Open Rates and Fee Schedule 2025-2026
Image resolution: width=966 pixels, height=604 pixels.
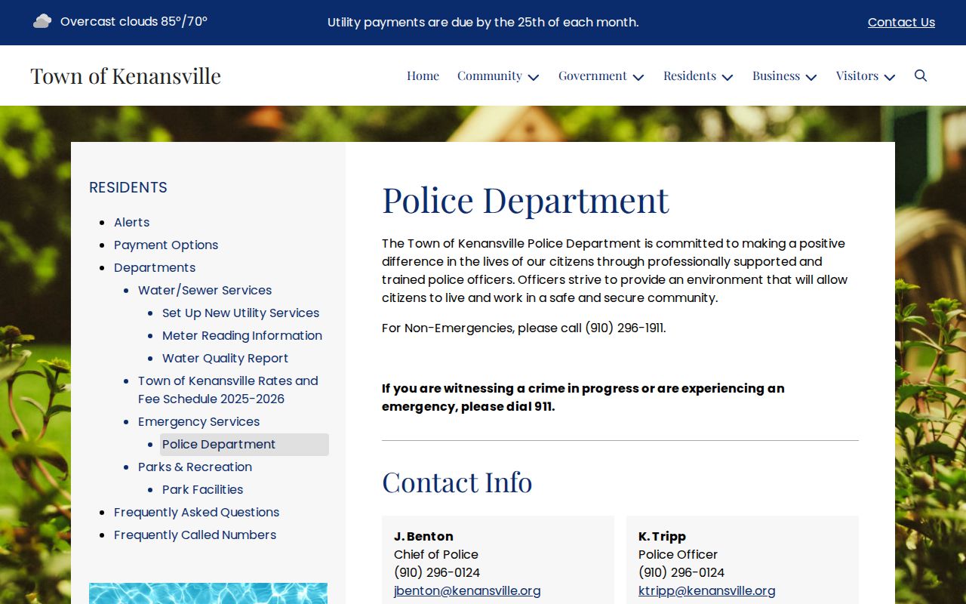[x=228, y=390]
